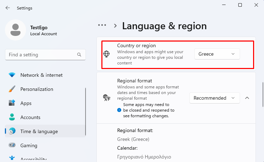Open the Recommended regional format dropdown
This screenshot has width=264, height=162.
[x=214, y=98]
